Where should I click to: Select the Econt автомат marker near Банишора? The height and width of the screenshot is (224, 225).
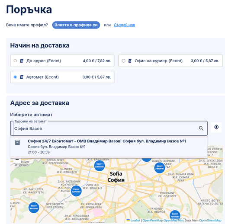point(100,166)
